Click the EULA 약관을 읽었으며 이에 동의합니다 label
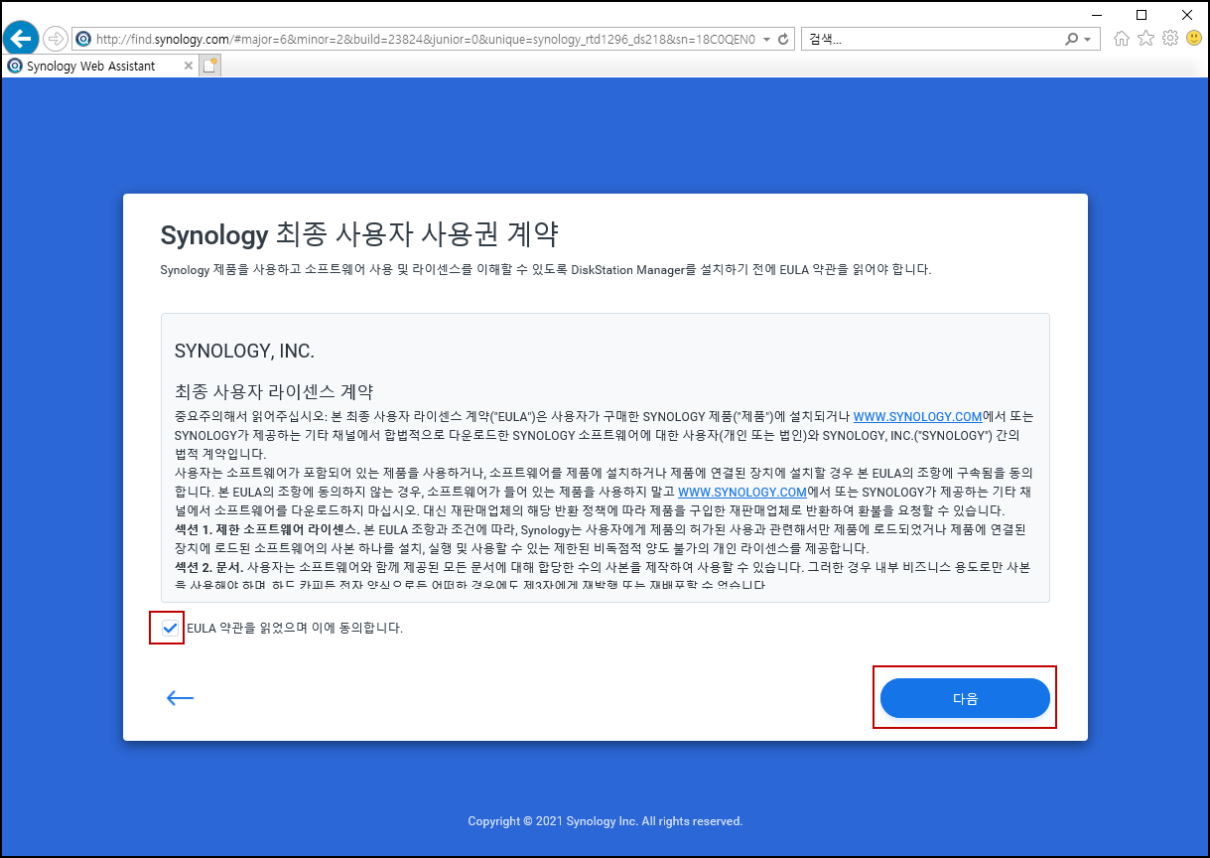This screenshot has width=1210, height=858. coord(295,628)
